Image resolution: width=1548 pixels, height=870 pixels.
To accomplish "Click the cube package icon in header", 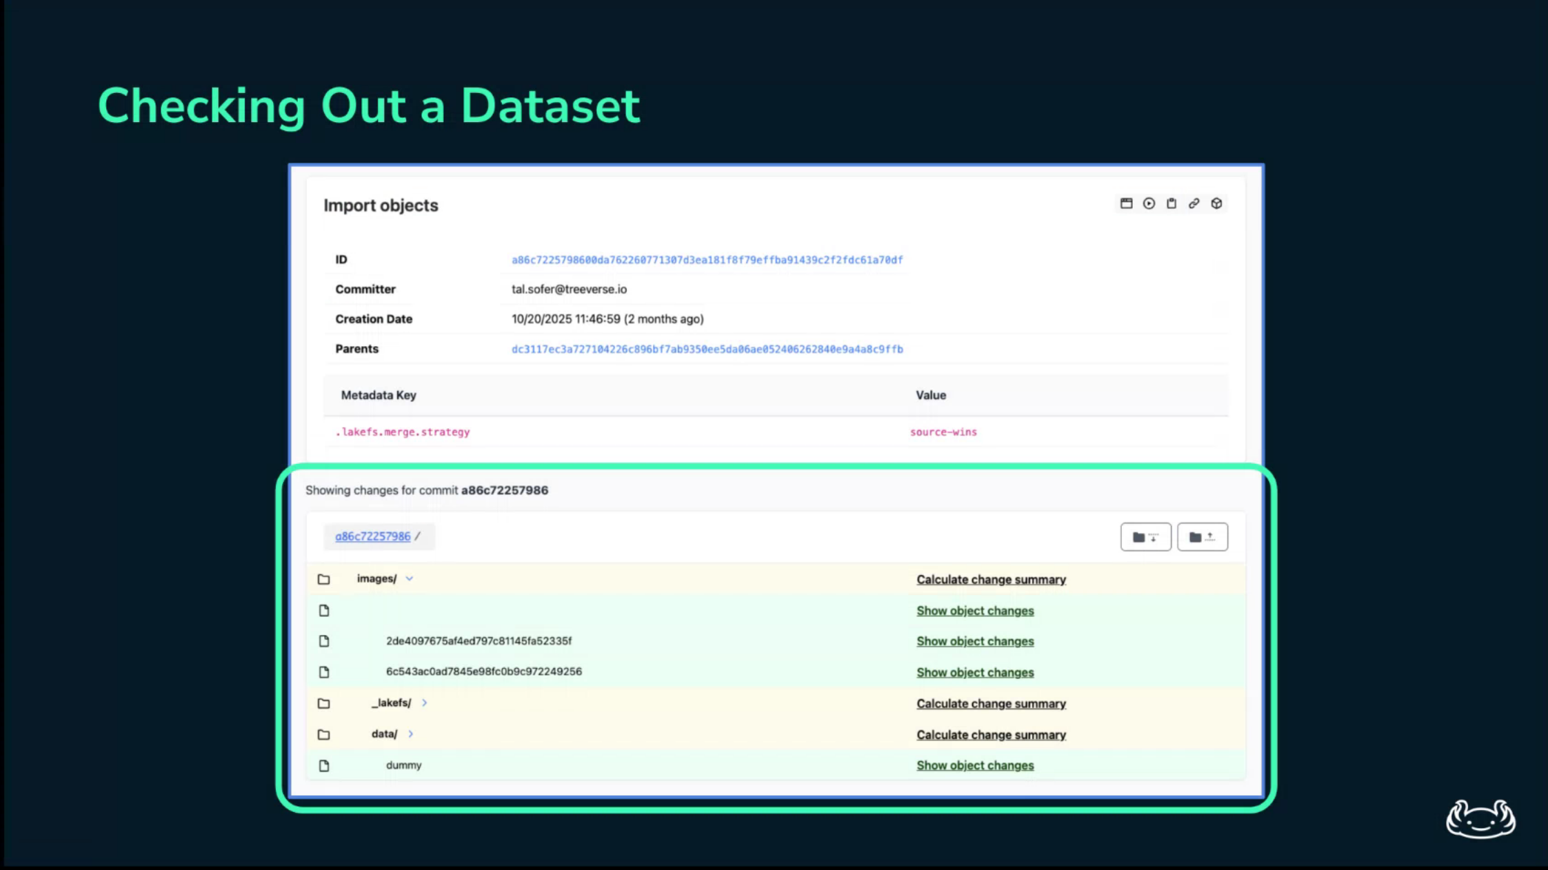I will coord(1216,203).
